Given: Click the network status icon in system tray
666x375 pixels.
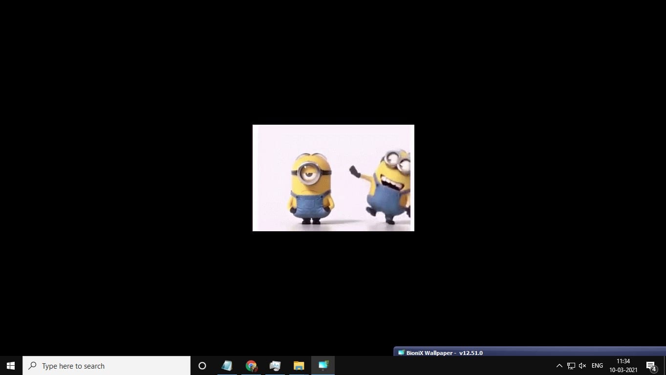Looking at the screenshot, I should [x=571, y=365].
